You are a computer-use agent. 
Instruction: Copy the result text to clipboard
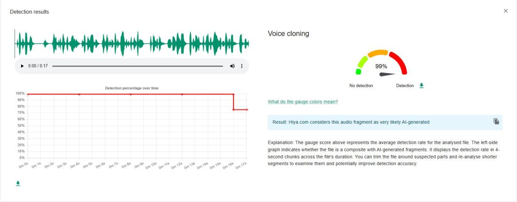tap(496, 121)
